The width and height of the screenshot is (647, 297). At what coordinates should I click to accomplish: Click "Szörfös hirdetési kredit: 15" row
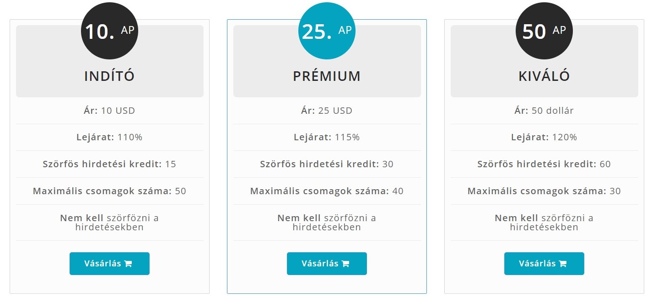click(x=109, y=164)
